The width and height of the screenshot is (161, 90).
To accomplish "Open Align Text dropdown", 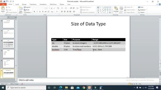I will tap(85, 10).
